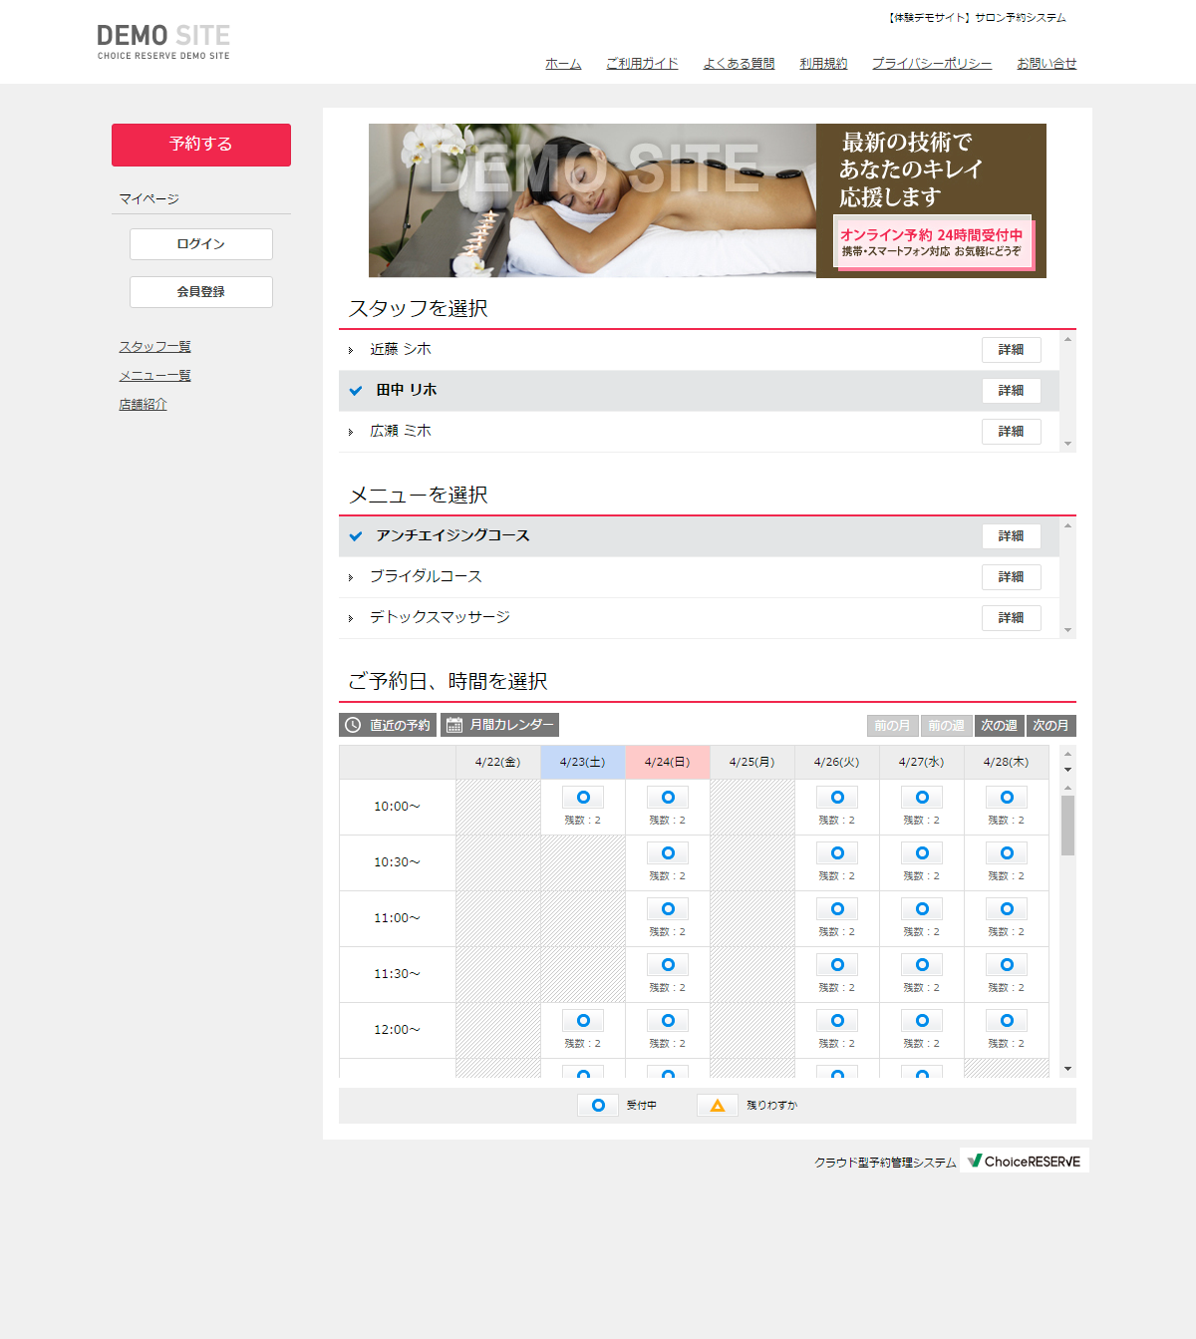Open the メニュー一覧 sidebar link
The image size is (1196, 1339).
(x=154, y=376)
